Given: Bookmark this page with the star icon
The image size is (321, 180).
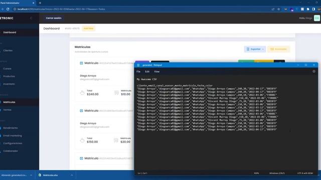Looking at the screenshot, I should [279, 9].
